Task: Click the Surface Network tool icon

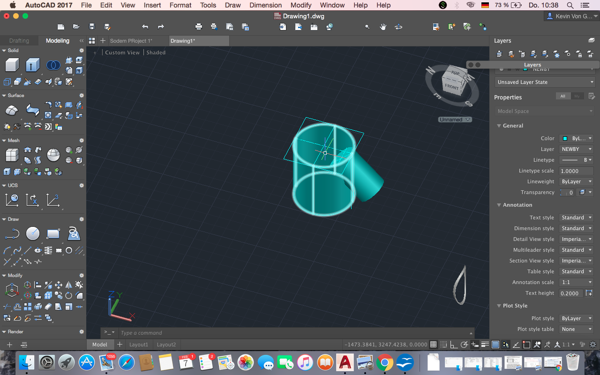Action: [x=12, y=111]
